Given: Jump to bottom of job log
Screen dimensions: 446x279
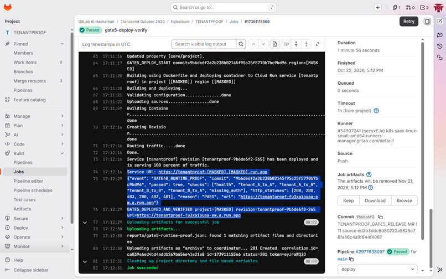Looking at the screenshot, I should coord(307,44).
